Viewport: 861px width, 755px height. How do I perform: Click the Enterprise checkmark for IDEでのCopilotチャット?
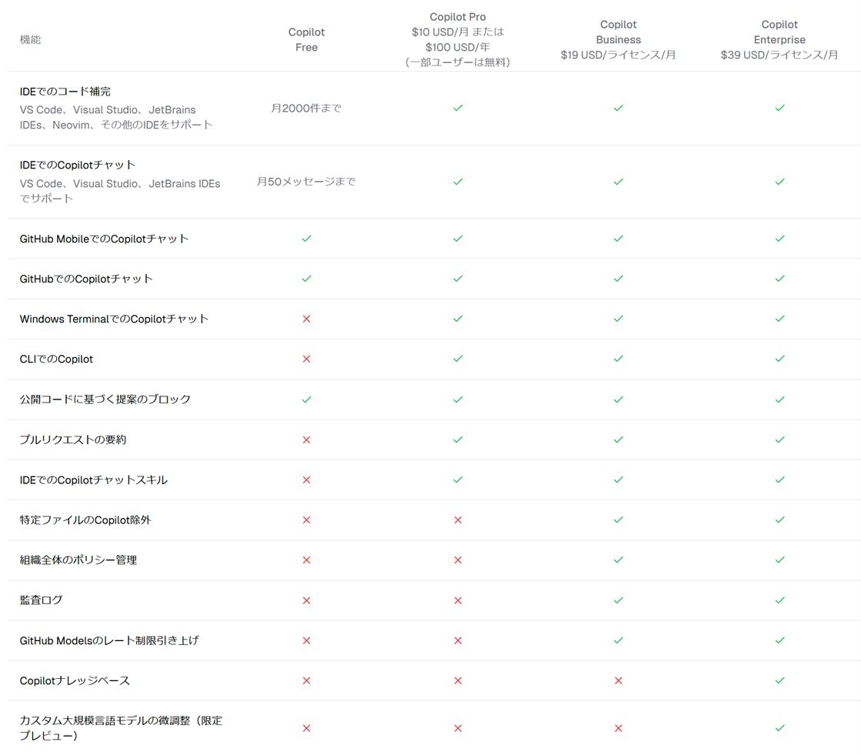(779, 182)
